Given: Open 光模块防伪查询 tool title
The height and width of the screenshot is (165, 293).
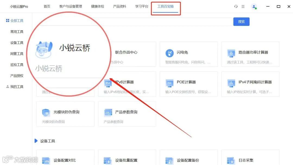Looking at the screenshot, I should pyautogui.click(x=66, y=112).
